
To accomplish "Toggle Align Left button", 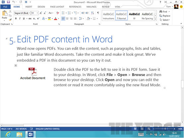I will (63, 19).
